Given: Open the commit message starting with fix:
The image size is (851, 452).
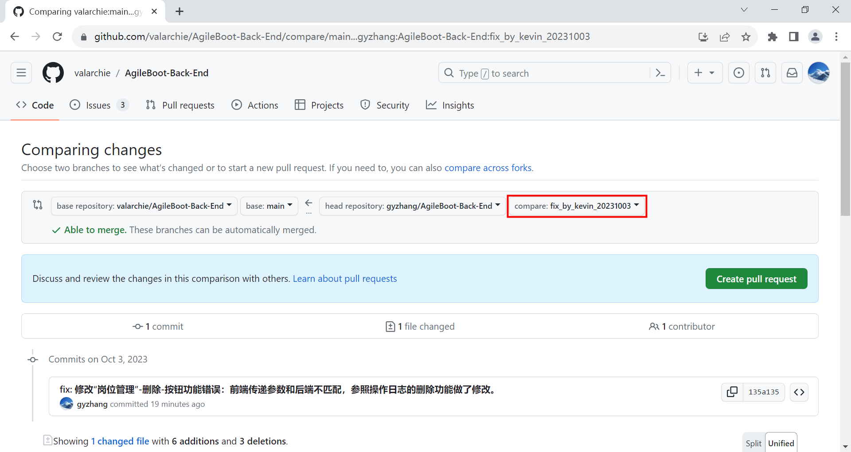Looking at the screenshot, I should pyautogui.click(x=279, y=390).
